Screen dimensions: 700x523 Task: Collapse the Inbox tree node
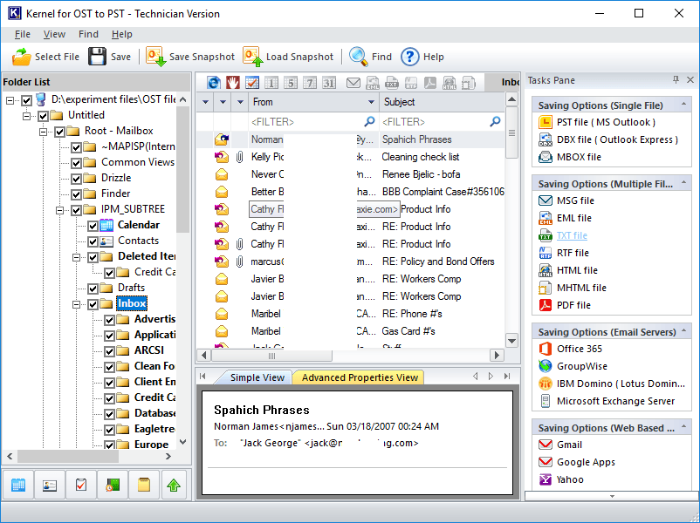point(76,304)
